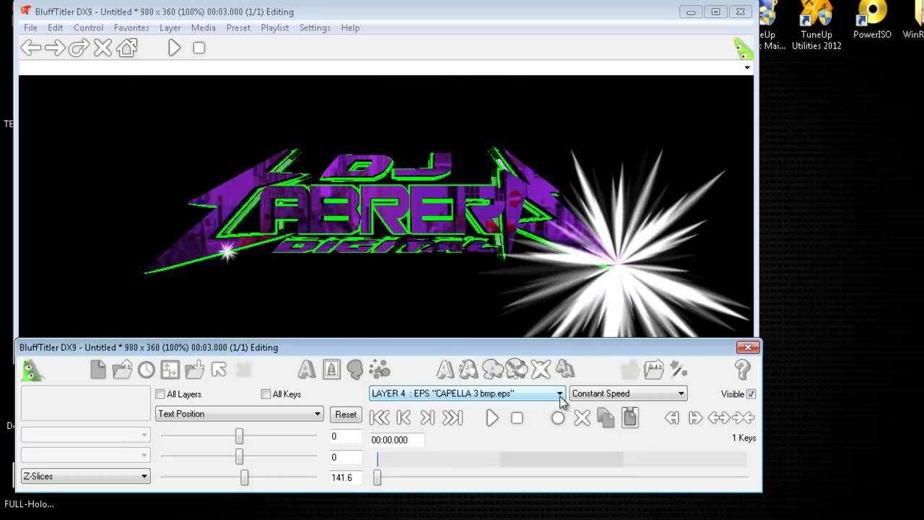Open the Preset menu
Viewport: 924px width, 520px height.
(x=238, y=27)
